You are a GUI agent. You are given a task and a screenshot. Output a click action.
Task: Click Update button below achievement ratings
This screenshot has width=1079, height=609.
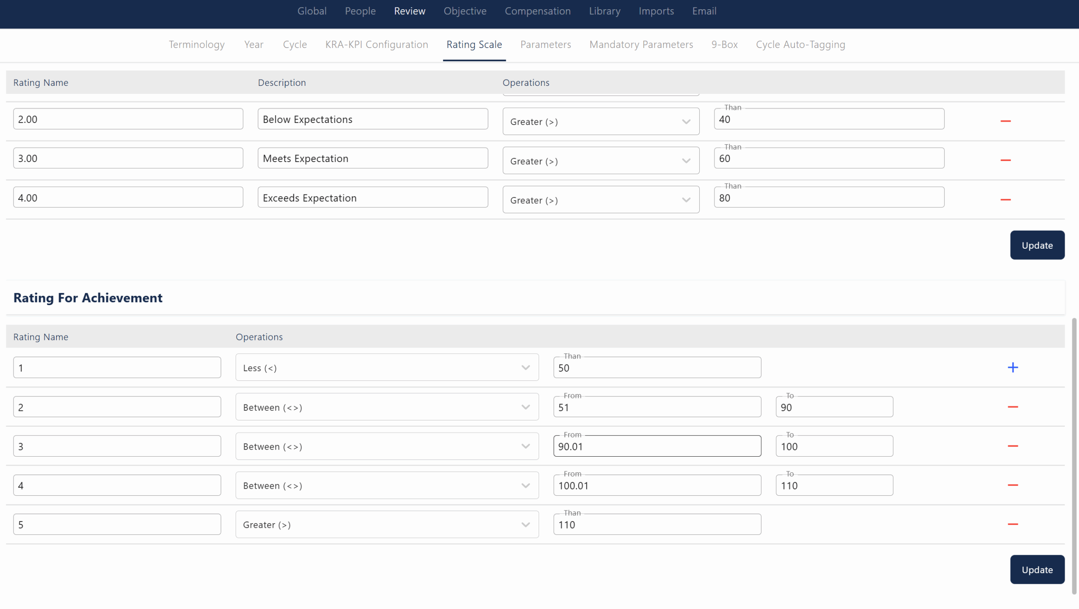point(1037,570)
